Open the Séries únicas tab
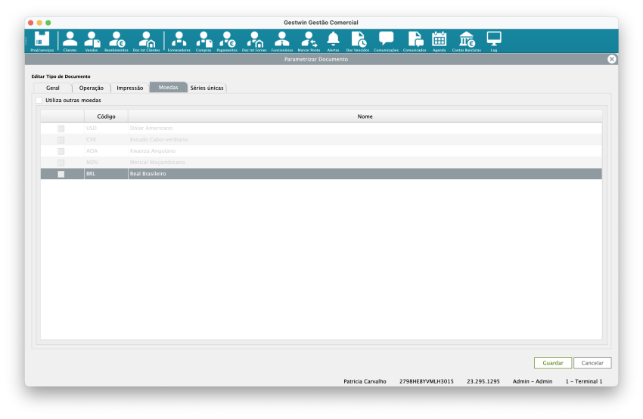Viewport: 643px width, 419px height. click(207, 88)
